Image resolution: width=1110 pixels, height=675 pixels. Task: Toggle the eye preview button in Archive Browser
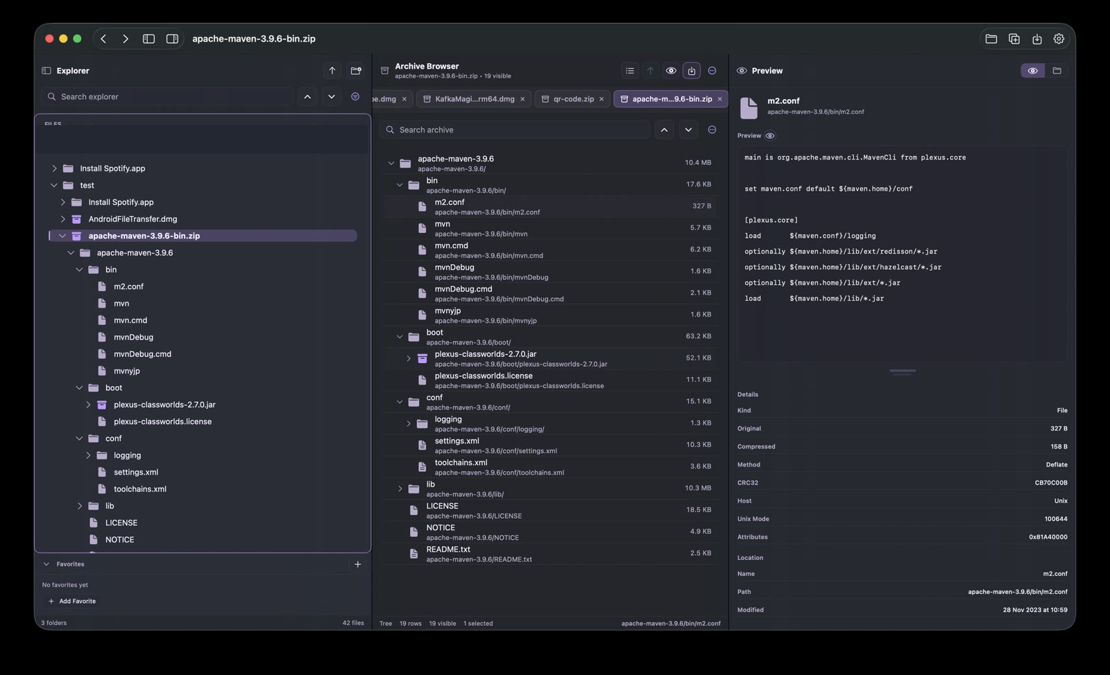(671, 71)
